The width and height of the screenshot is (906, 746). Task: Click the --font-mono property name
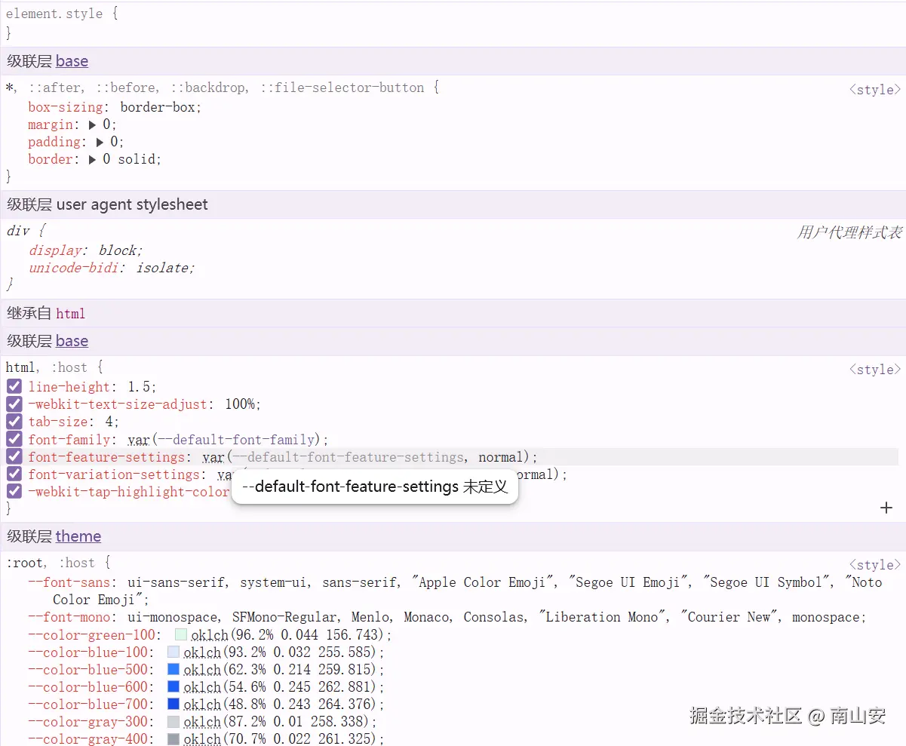click(x=70, y=617)
